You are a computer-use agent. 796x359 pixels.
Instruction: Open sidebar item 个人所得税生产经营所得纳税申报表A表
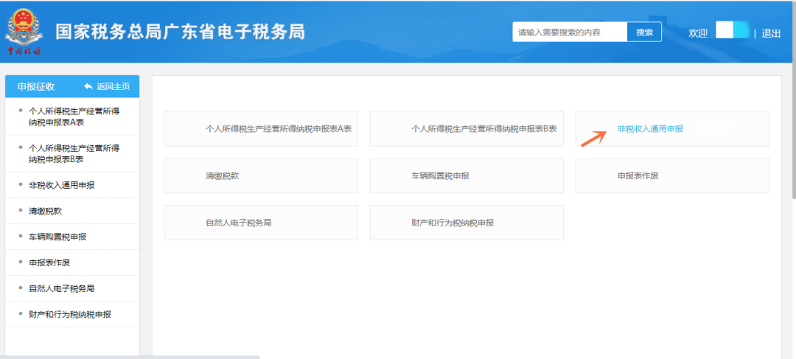tap(74, 116)
